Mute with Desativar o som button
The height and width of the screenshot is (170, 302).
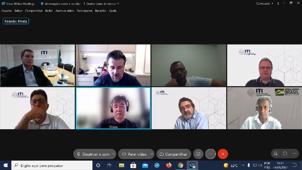[93, 154]
